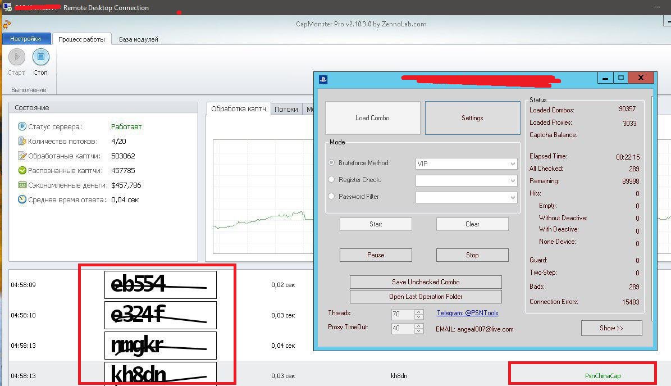Open the Register Check dropdown
671x386 pixels.
coord(467,181)
